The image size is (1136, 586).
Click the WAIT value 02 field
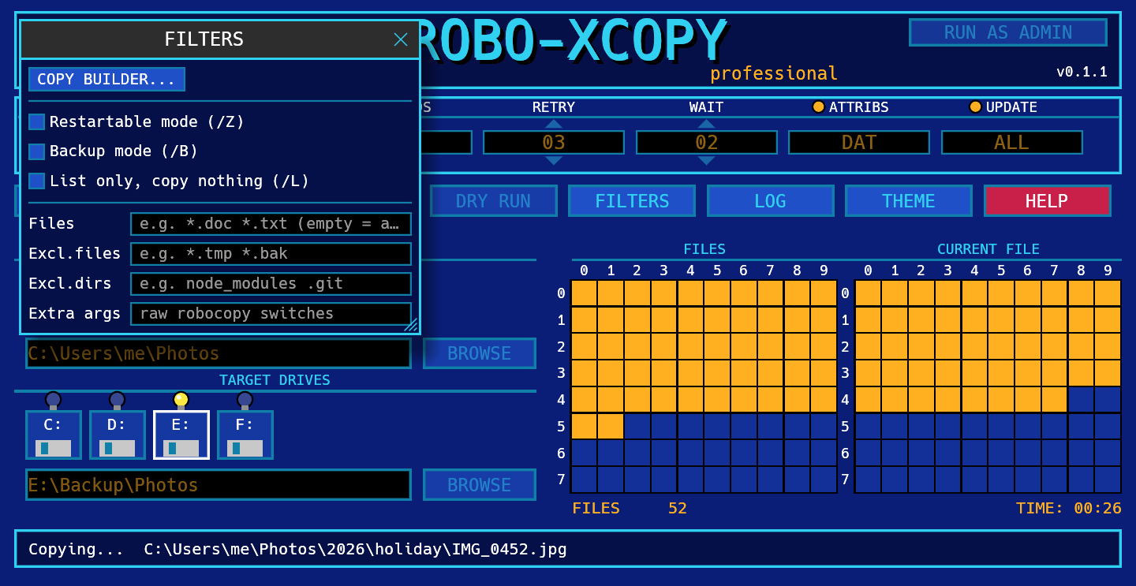pyautogui.click(x=707, y=143)
